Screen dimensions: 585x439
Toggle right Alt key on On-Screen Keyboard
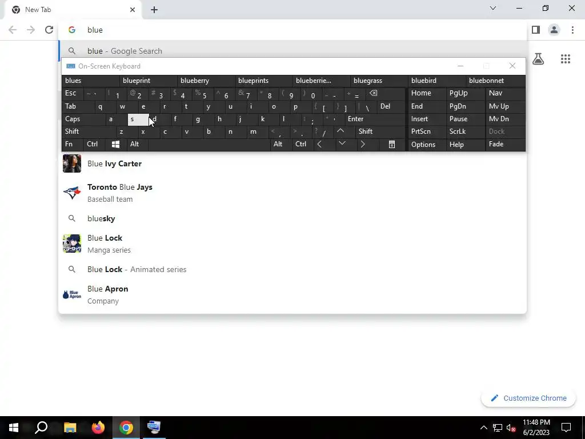tap(281, 144)
